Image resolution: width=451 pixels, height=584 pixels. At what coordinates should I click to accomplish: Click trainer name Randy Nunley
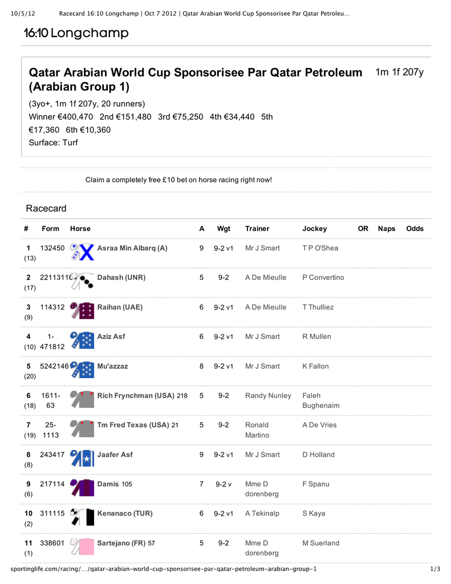tap(268, 396)
